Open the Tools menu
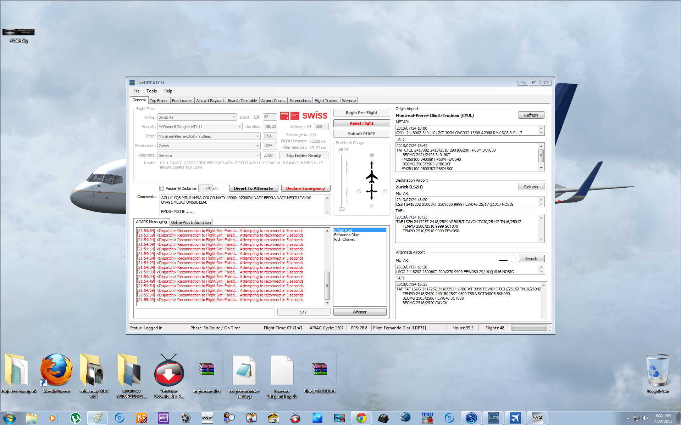Image resolution: width=681 pixels, height=425 pixels. (151, 91)
